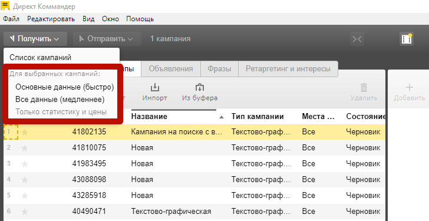The image size is (429, 221).
Task: Select Все данные (медленнее) option
Action: coord(60,99)
